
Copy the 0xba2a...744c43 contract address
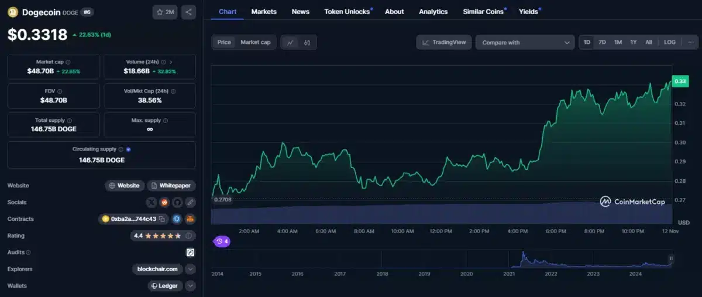162,219
